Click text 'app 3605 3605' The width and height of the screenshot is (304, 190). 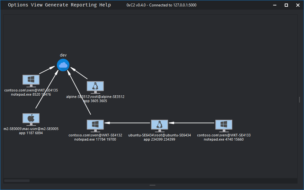coord(95,101)
